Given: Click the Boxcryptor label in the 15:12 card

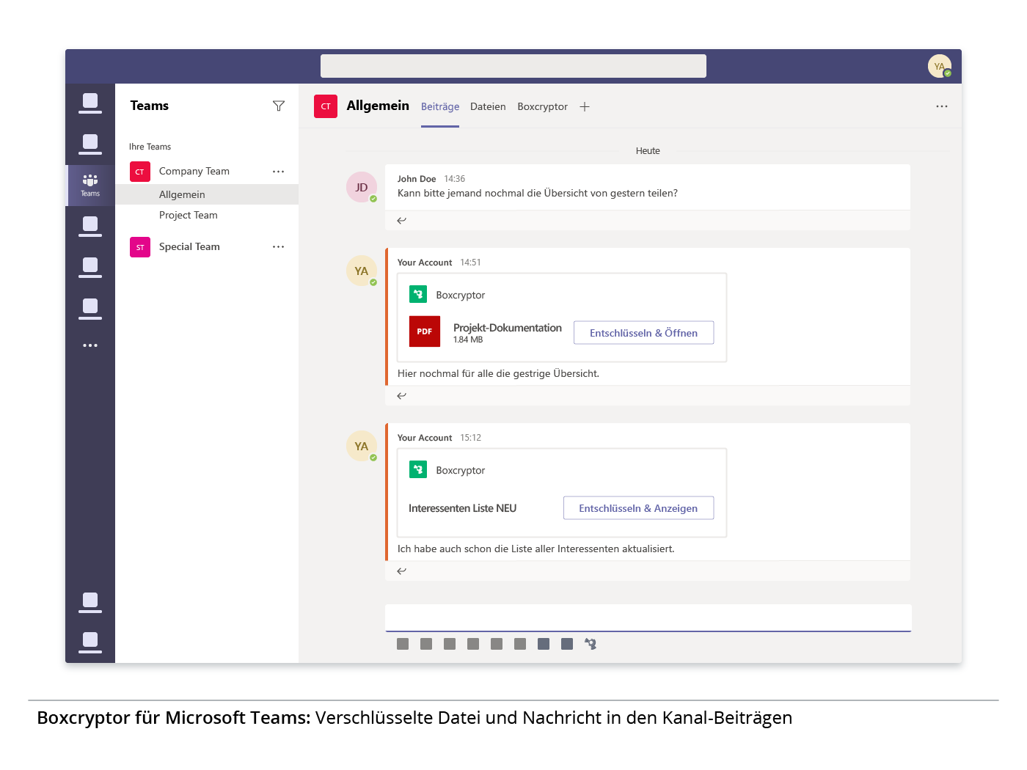Looking at the screenshot, I should 461,471.
